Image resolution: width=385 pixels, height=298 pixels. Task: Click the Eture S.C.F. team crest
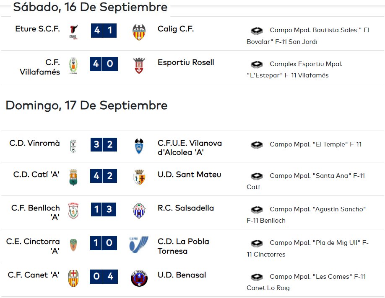(73, 32)
